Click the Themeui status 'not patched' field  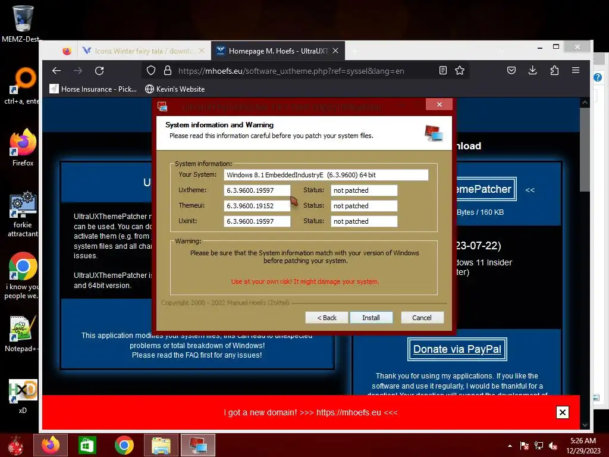click(364, 206)
